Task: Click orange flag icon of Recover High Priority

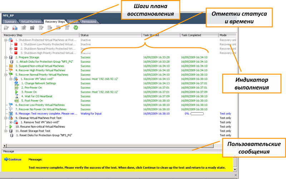Action: 11,70
